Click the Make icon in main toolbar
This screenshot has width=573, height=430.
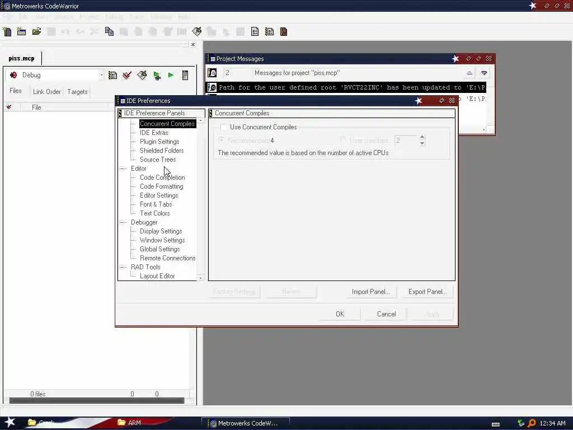coord(196,32)
